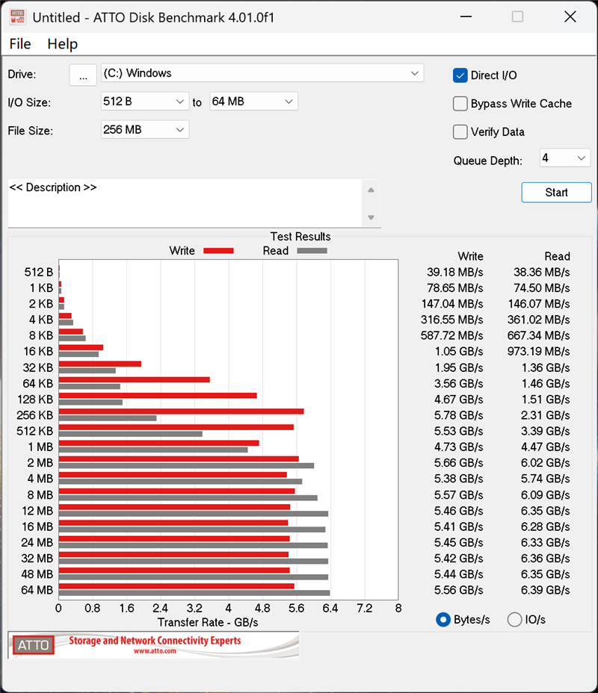This screenshot has height=693, width=598.
Task: Click the 39.18 MB/s write value
Action: 454,273
